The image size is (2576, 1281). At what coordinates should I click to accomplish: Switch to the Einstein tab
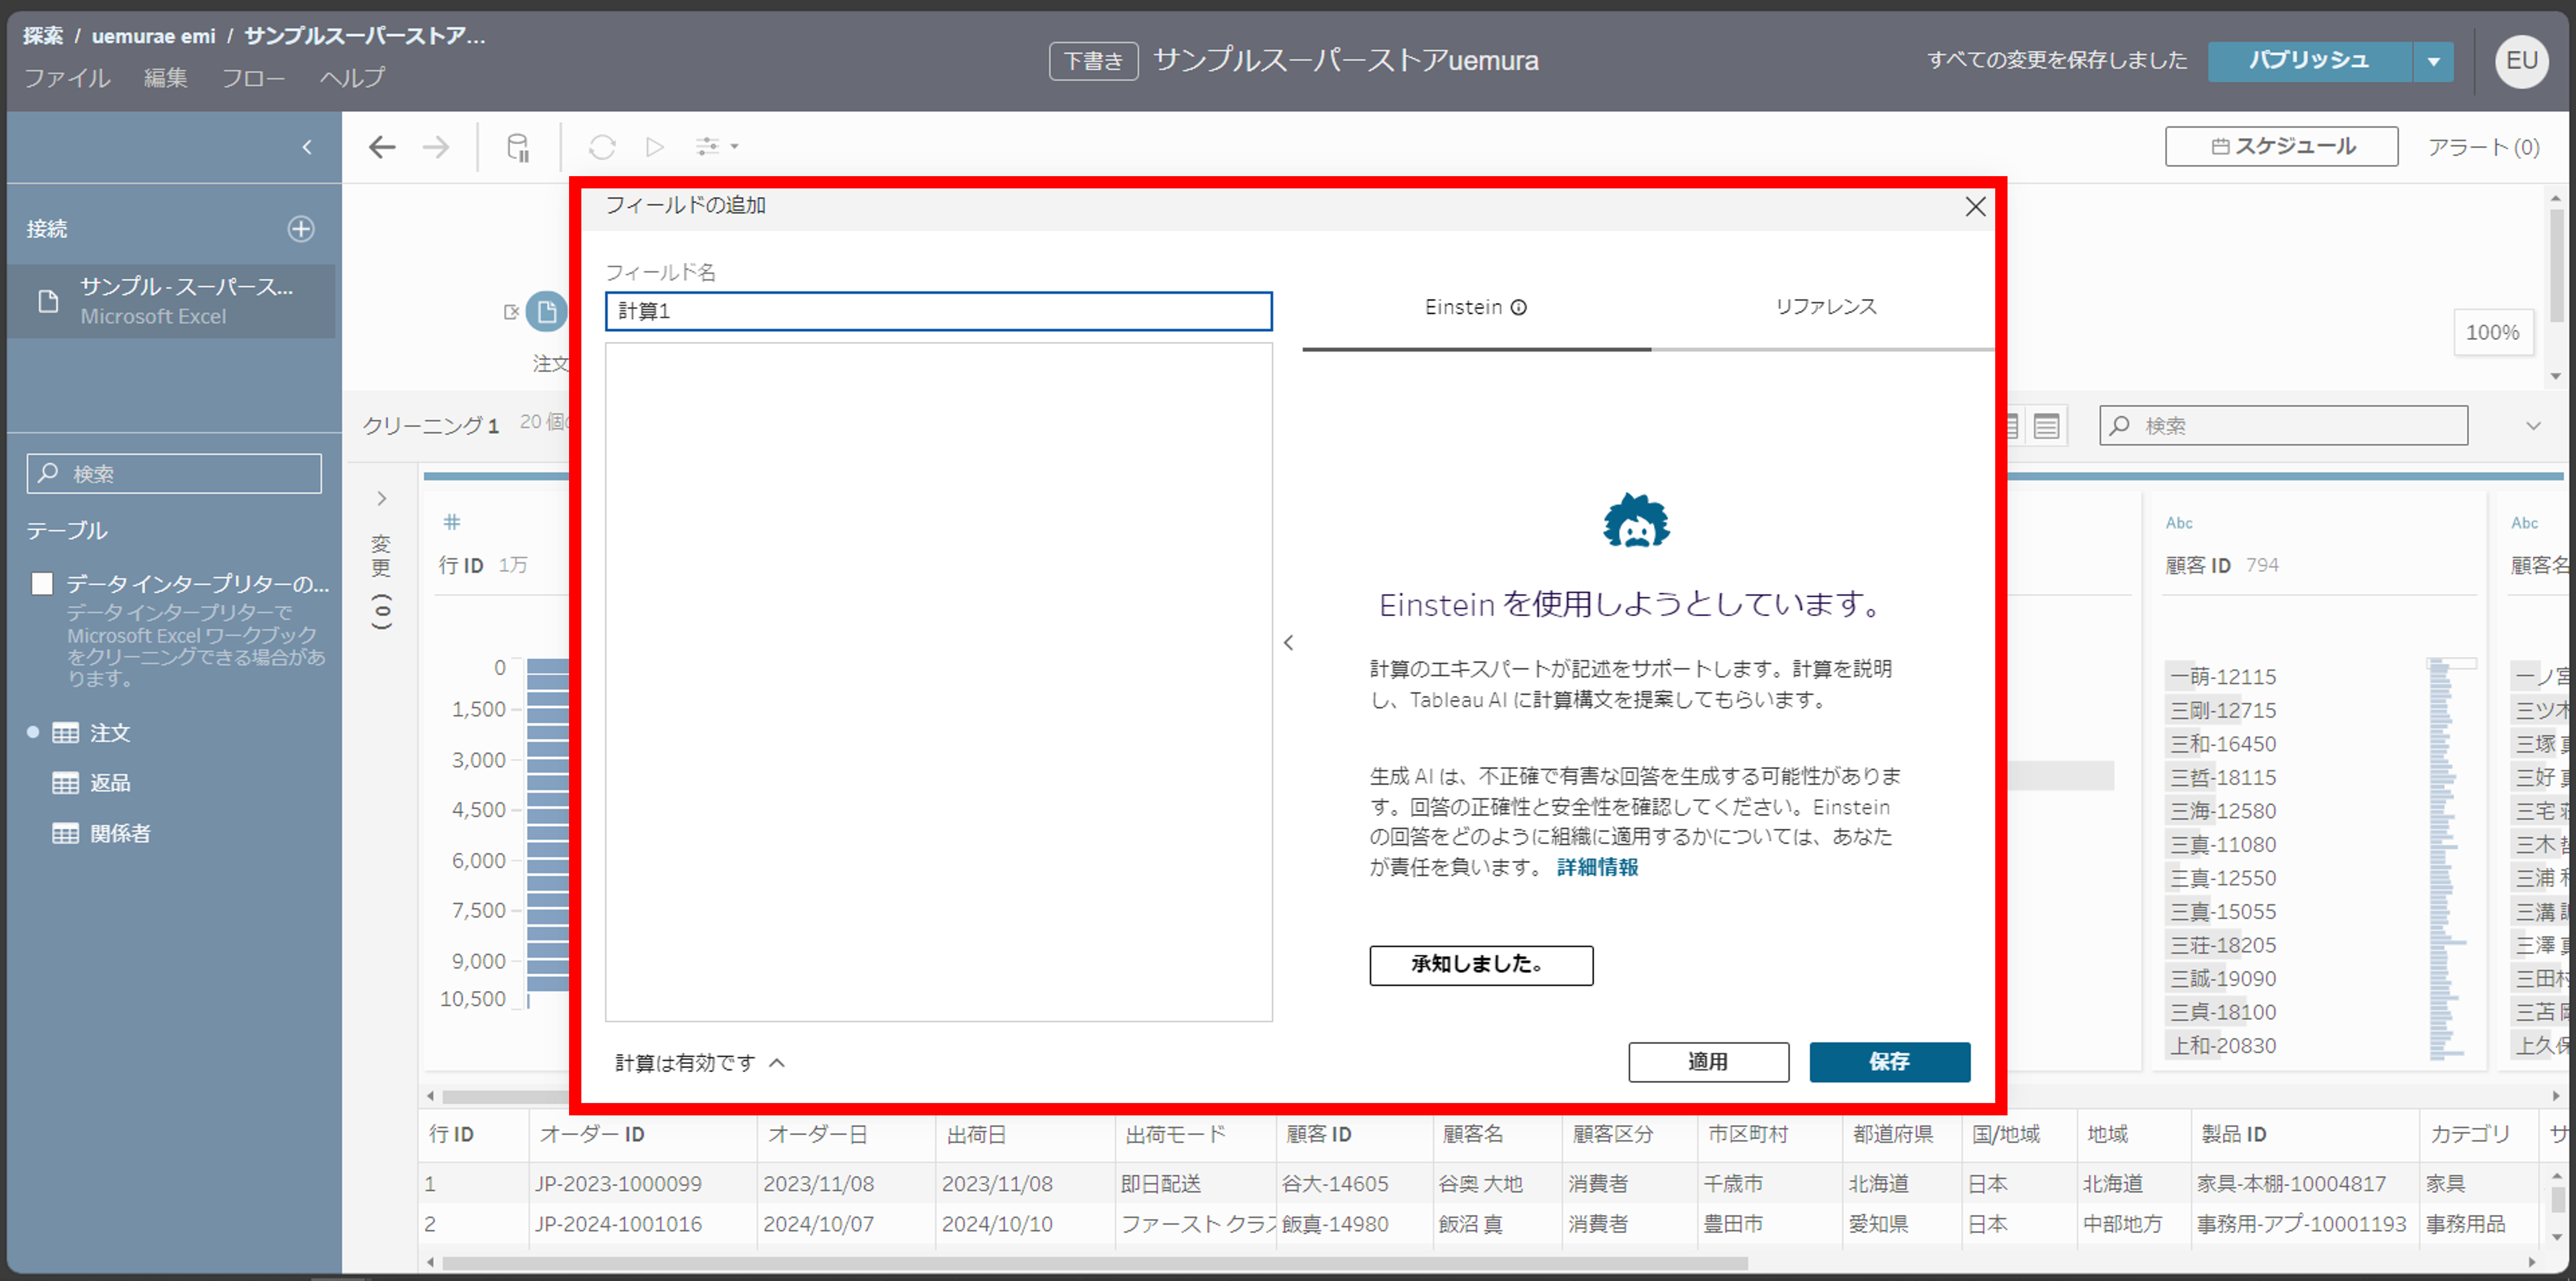pyautogui.click(x=1476, y=308)
